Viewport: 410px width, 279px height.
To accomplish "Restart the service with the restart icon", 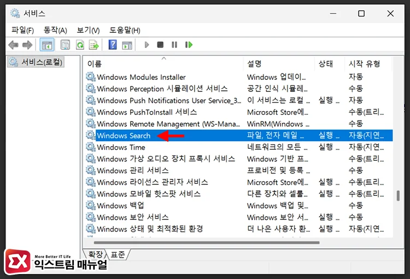I will tap(189, 45).
